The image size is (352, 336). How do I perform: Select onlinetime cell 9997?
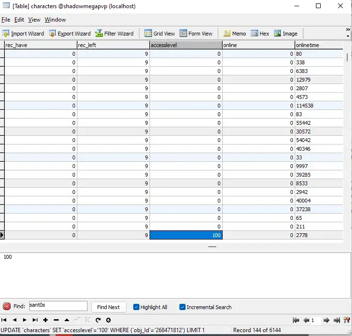[319, 166]
